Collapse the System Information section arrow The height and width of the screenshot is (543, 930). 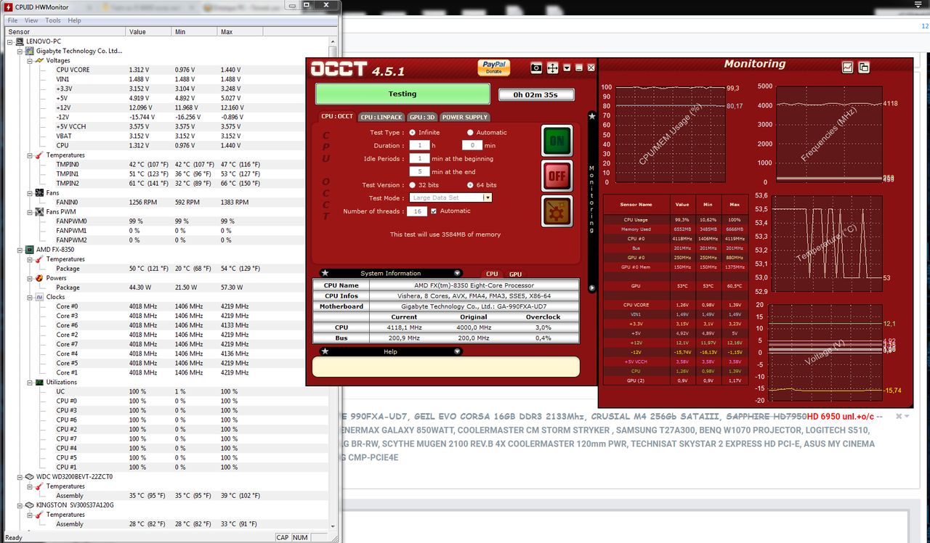click(457, 274)
